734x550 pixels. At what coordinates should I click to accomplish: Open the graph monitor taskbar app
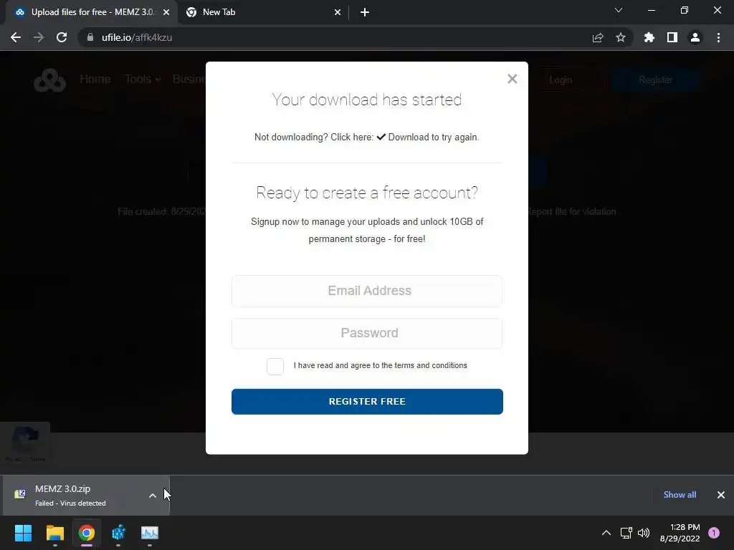[x=150, y=533]
